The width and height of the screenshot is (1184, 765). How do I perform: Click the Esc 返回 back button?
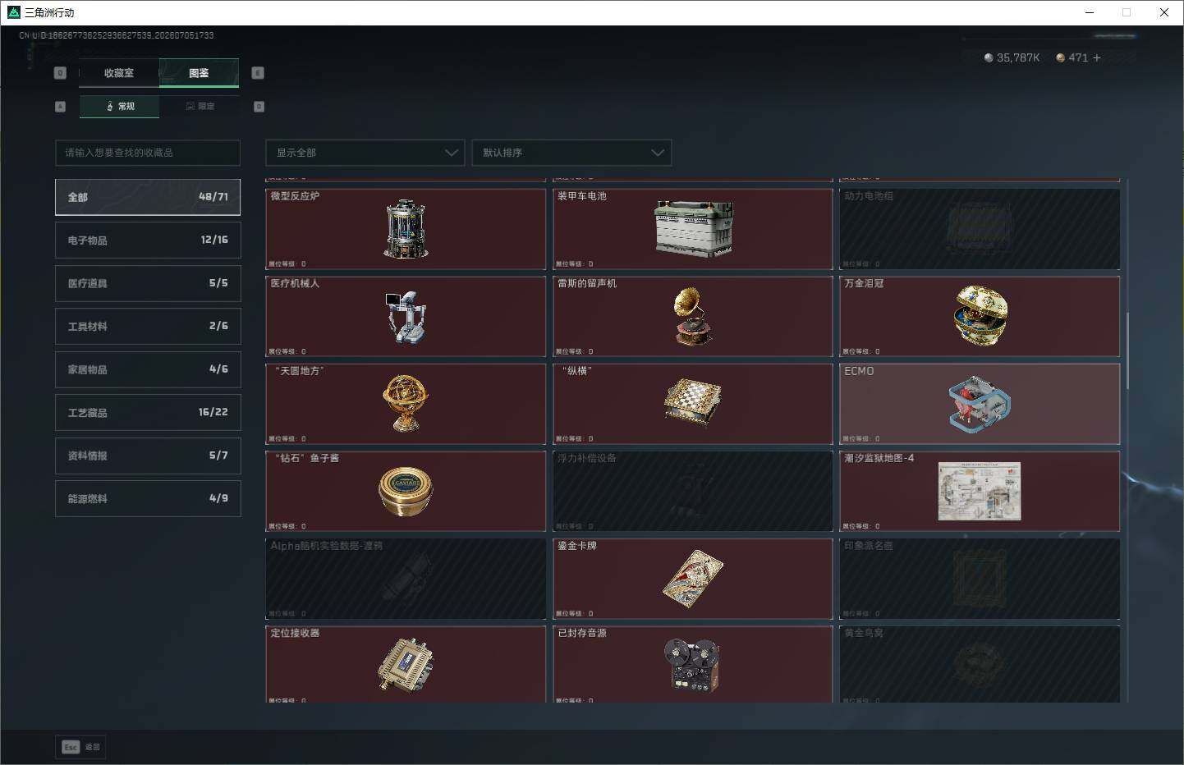click(x=80, y=747)
